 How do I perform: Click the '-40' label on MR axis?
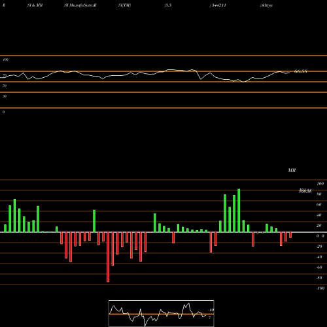pyautogui.click(x=319, y=257)
